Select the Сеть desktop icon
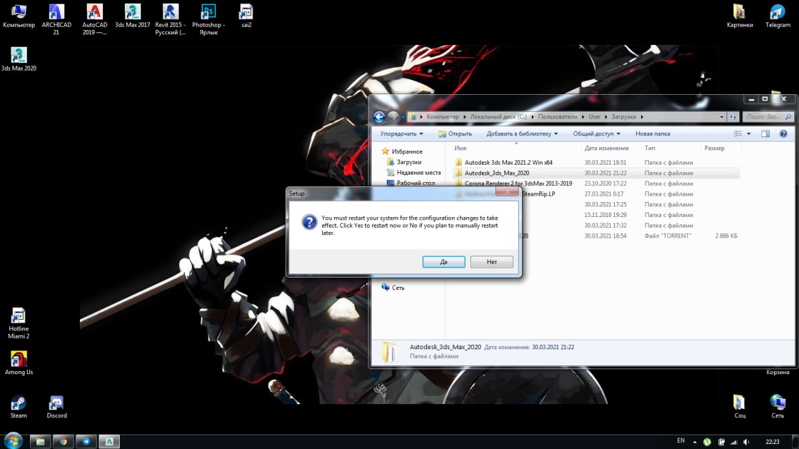 [778, 407]
